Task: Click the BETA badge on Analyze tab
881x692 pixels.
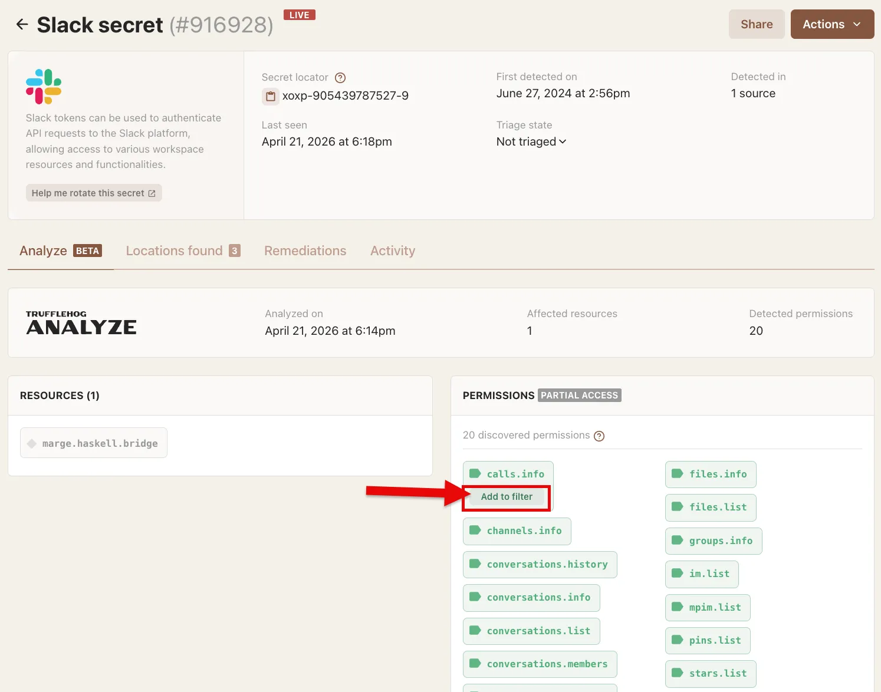Action: click(x=87, y=251)
